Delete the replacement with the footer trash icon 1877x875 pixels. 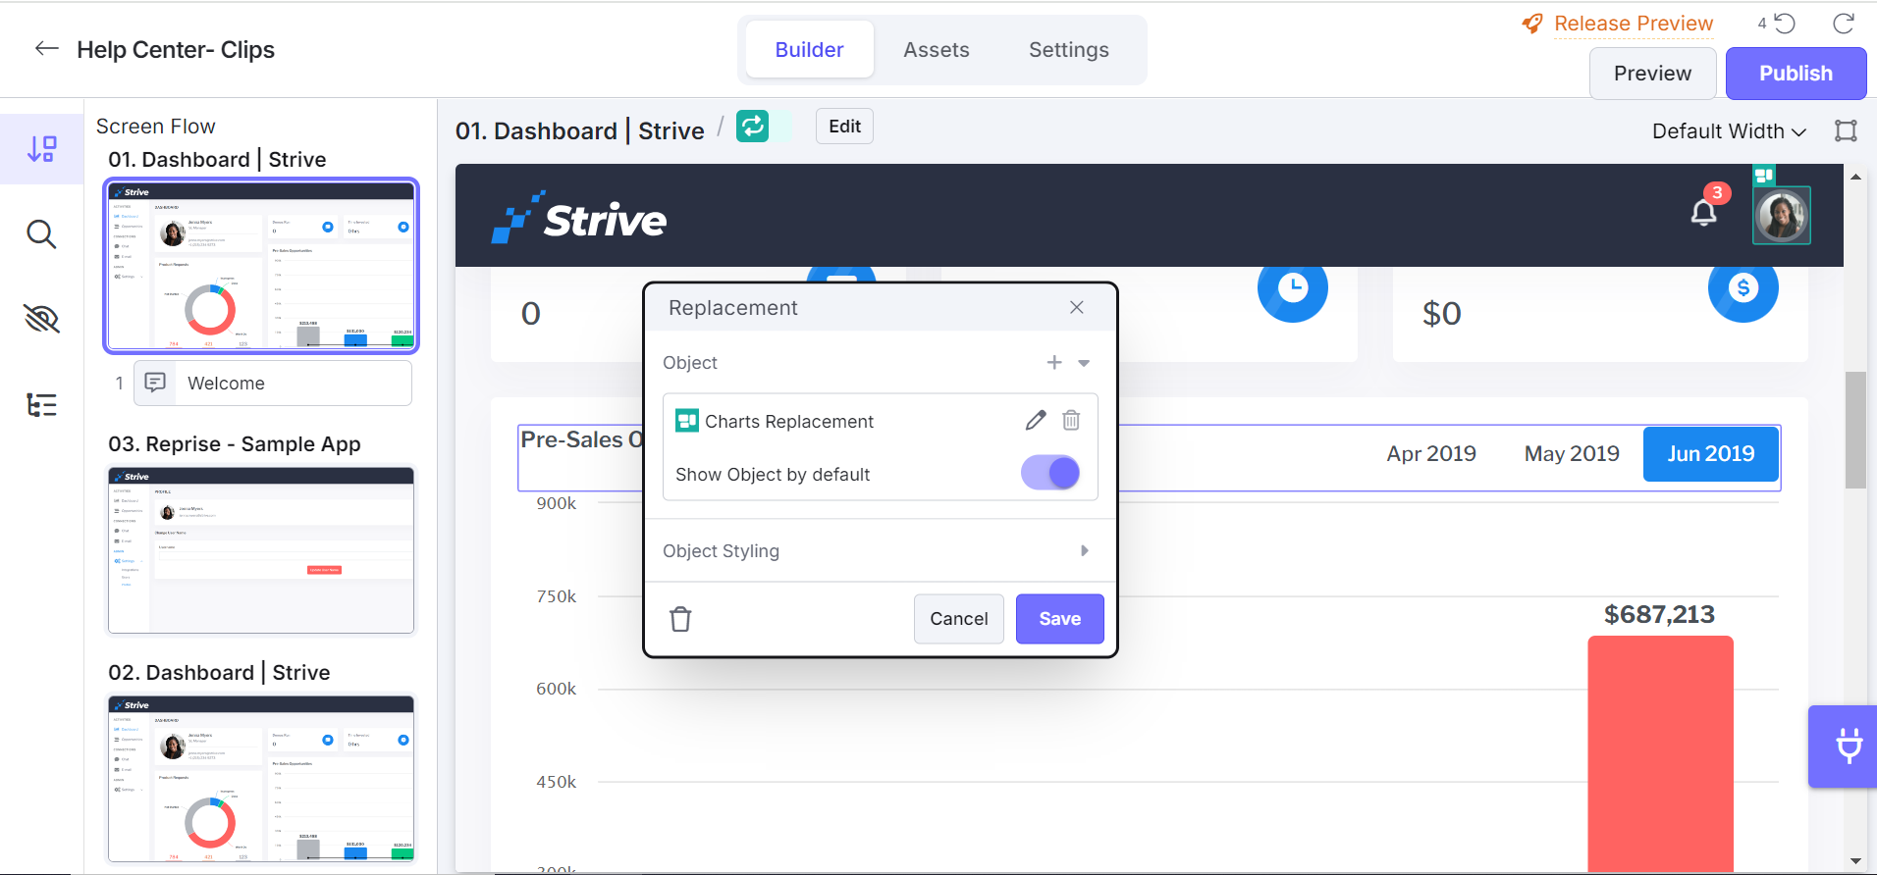[x=680, y=619]
